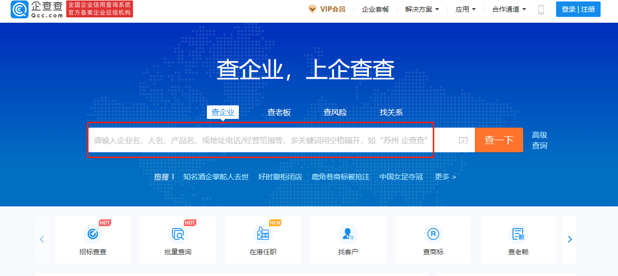This screenshot has height=276, width=618.
Task: Click hot search 中国女足夺冠
Action: [x=401, y=177]
